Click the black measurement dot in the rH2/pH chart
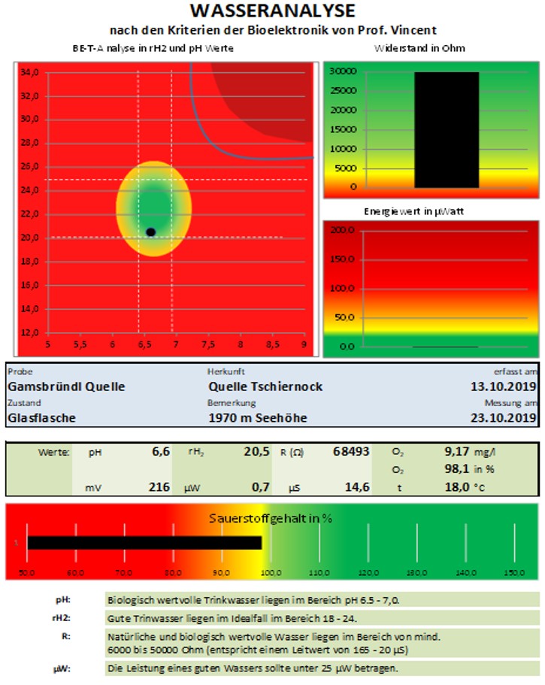Screen dimensions: 545x685 click(x=150, y=232)
